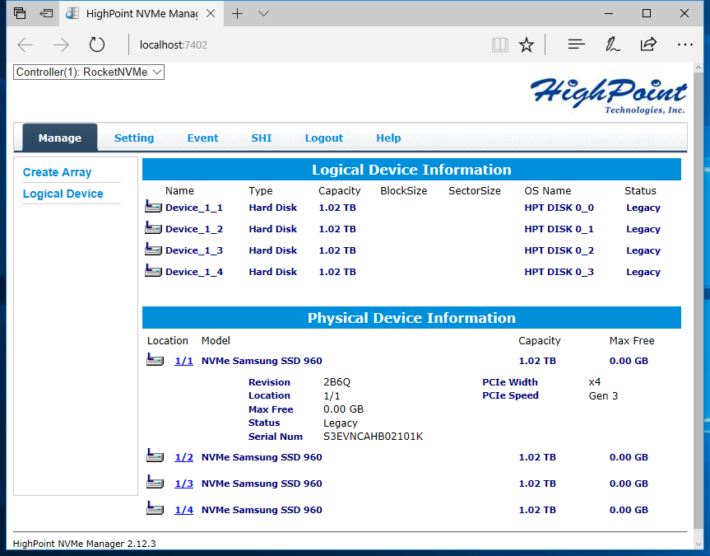The image size is (710, 556).
Task: Click the Logical Device Information header
Action: (x=411, y=169)
